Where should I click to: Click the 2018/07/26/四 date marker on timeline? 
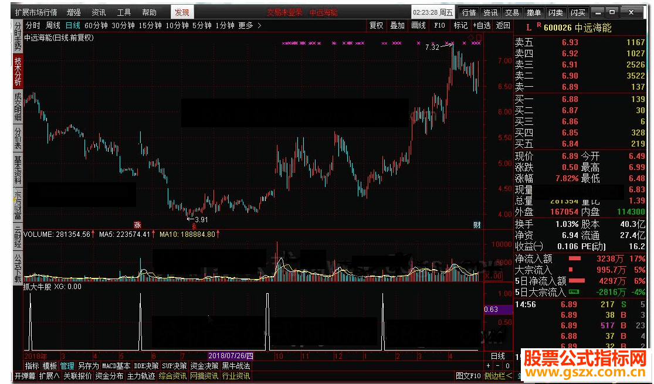coord(231,356)
